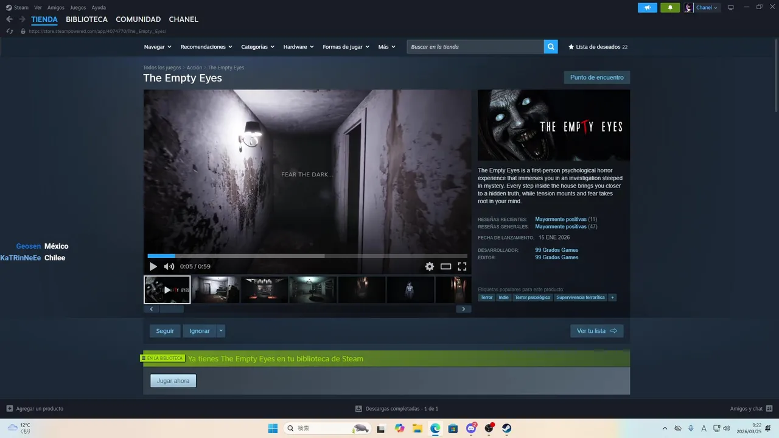The width and height of the screenshot is (779, 438).
Task: Switch to COMUNIDAD tab
Action: (x=138, y=19)
